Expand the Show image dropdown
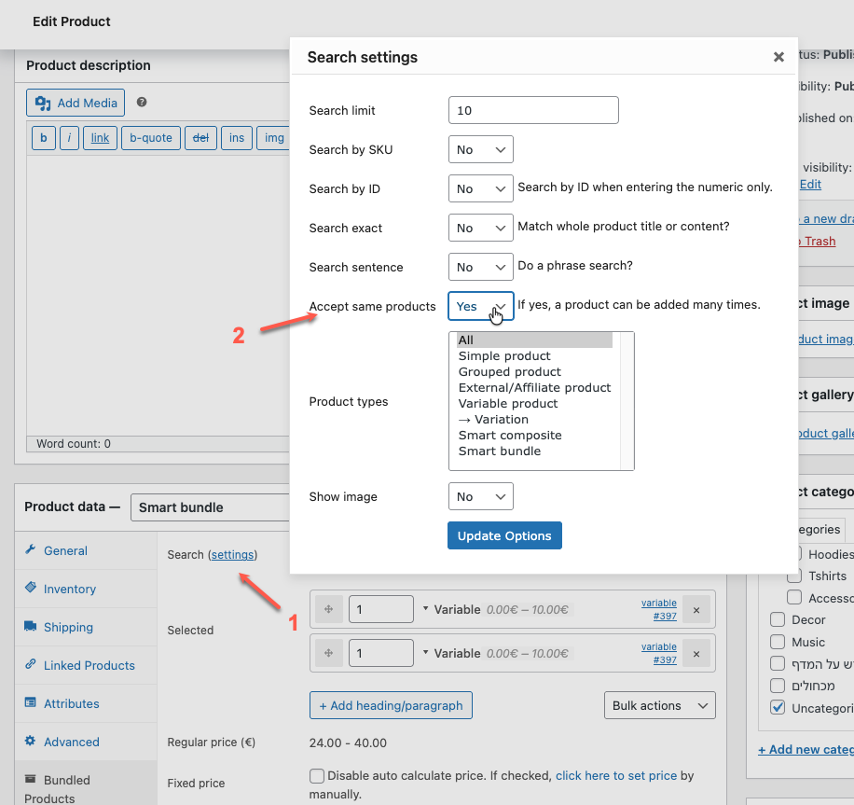The height and width of the screenshot is (805, 854). pos(480,496)
